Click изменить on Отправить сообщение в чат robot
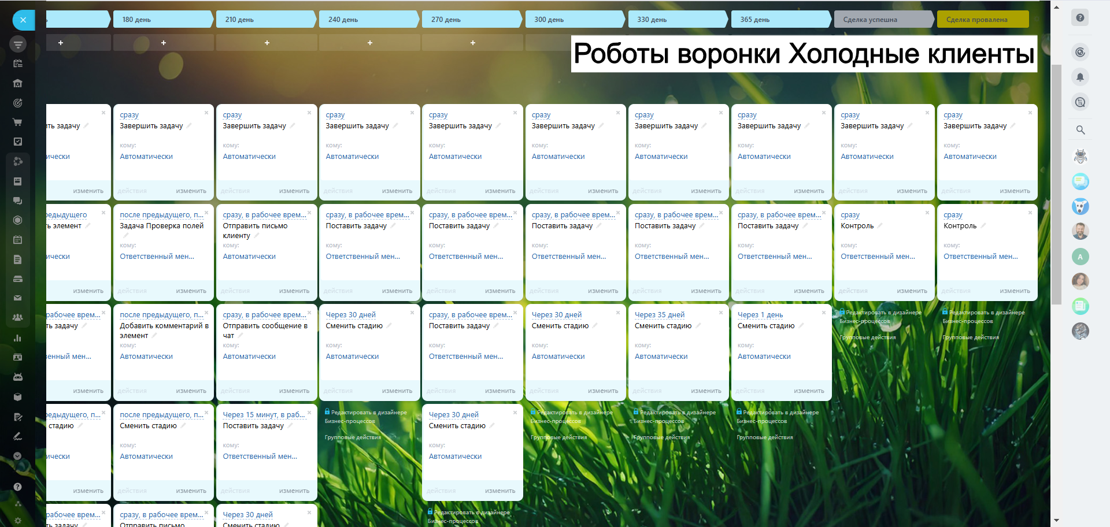Image resolution: width=1110 pixels, height=527 pixels. [294, 391]
